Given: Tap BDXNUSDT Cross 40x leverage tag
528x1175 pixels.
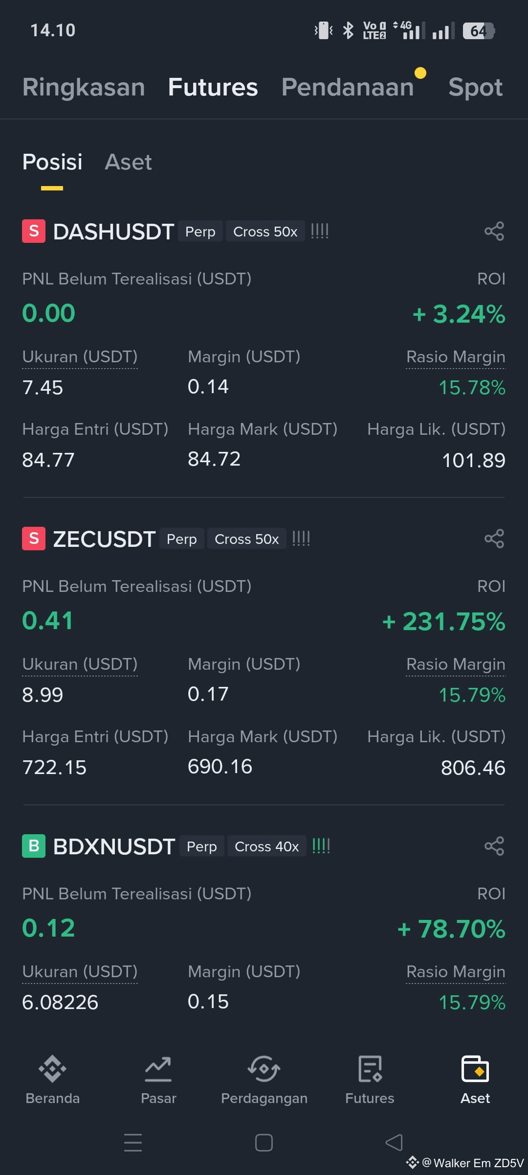Looking at the screenshot, I should point(266,846).
